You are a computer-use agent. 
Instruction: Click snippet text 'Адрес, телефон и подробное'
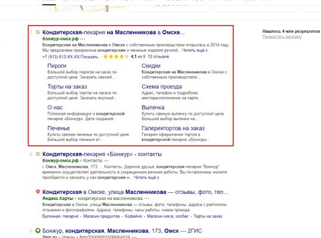click(169, 93)
